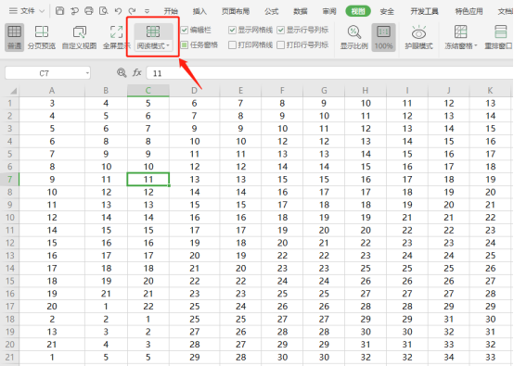Check 打印网格线 print gridlines
Image resolution: width=514 pixels, height=366 pixels.
tap(232, 44)
